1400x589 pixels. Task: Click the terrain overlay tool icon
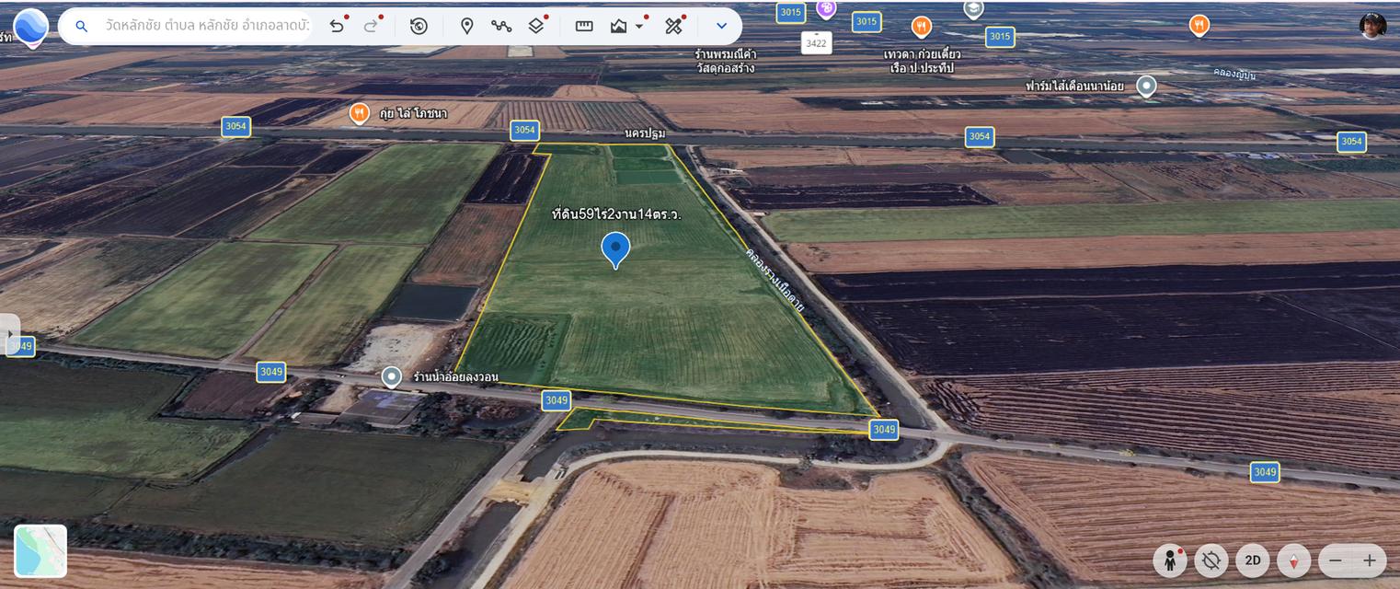pos(619,26)
